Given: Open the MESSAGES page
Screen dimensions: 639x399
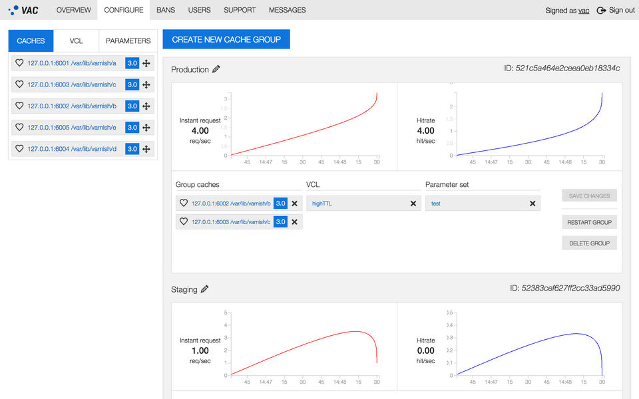Looking at the screenshot, I should click(288, 10).
